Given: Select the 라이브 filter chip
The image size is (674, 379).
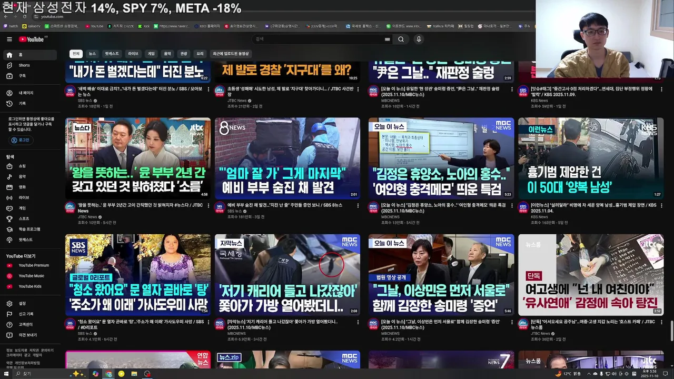Looking at the screenshot, I should (133, 54).
